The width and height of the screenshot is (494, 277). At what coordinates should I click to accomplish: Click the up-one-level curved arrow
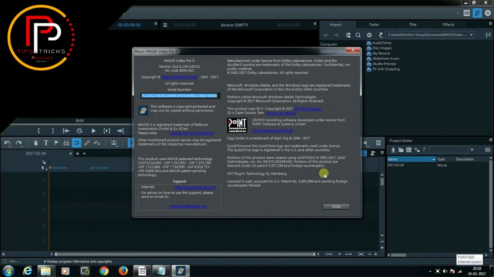click(x=381, y=35)
